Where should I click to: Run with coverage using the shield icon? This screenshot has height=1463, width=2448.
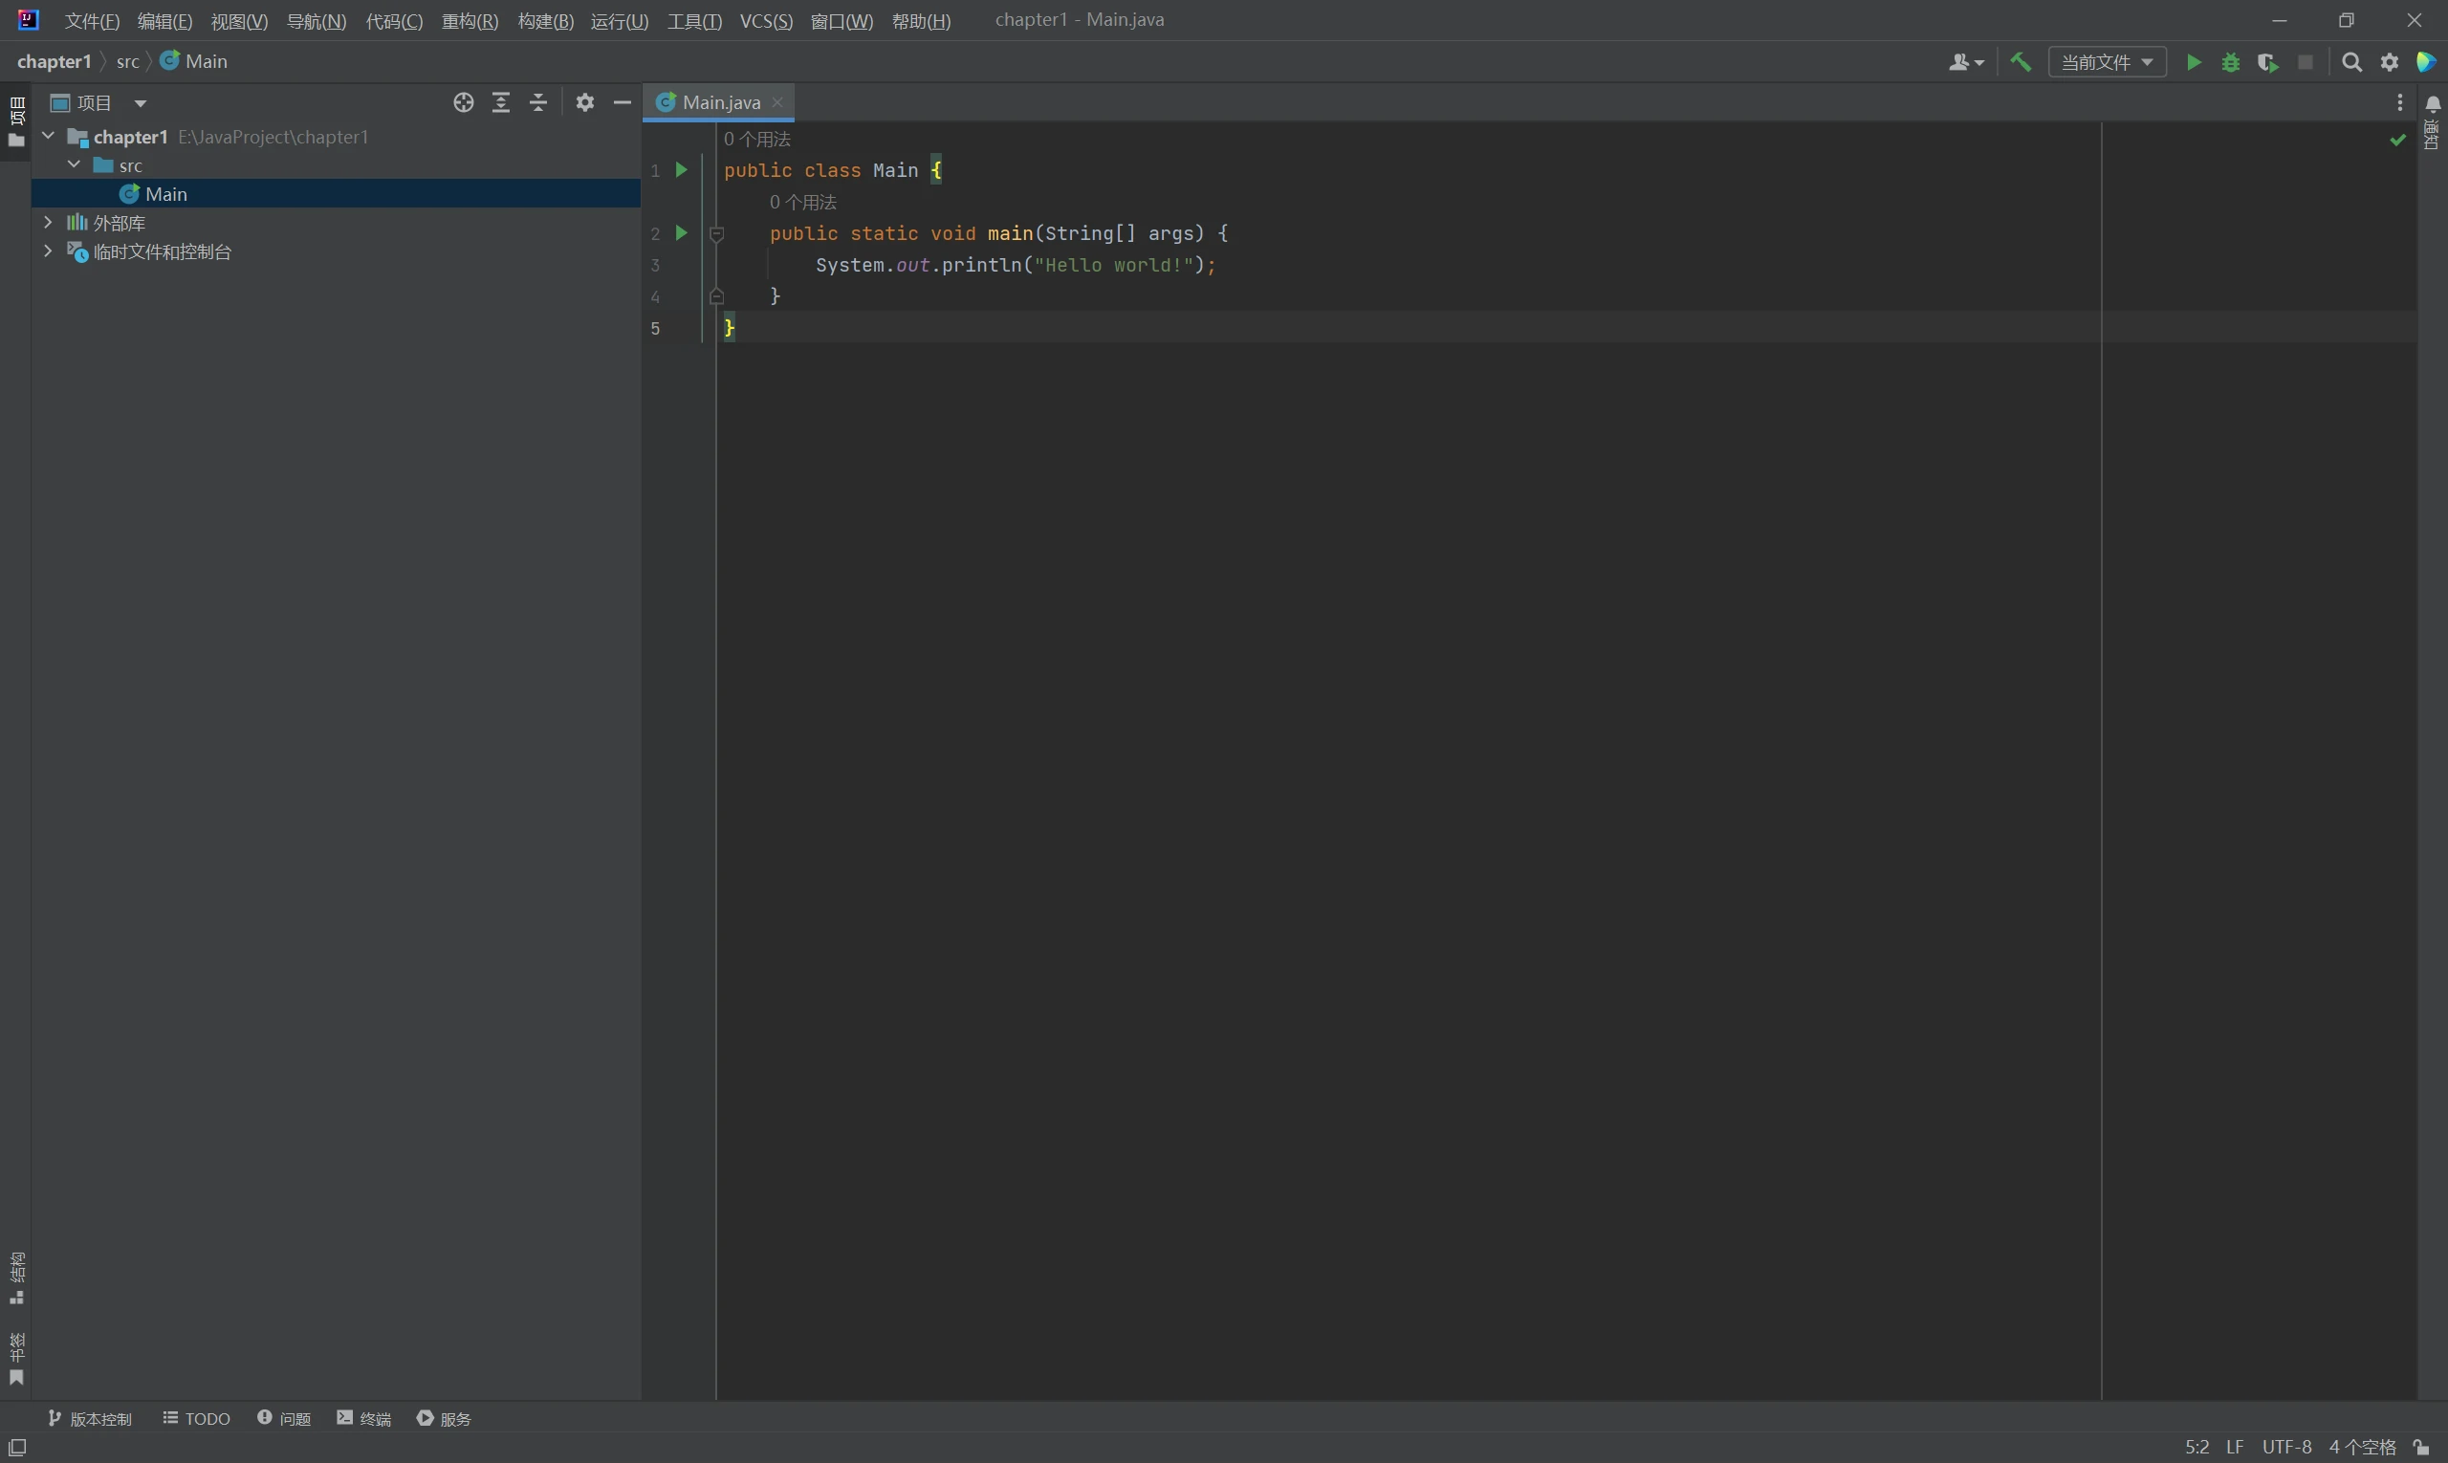pos(2267,62)
